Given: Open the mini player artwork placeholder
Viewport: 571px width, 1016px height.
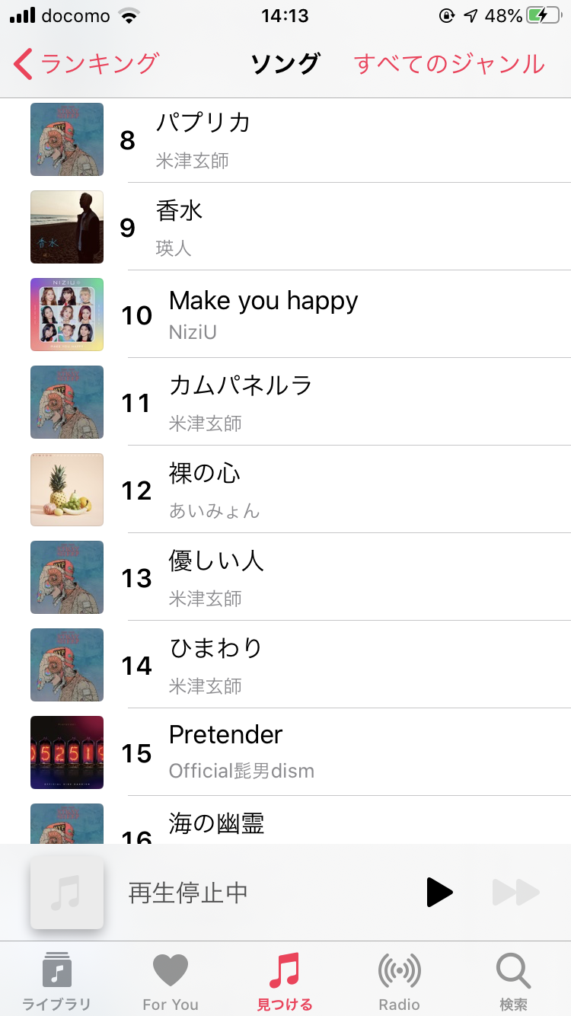Looking at the screenshot, I should point(67,892).
